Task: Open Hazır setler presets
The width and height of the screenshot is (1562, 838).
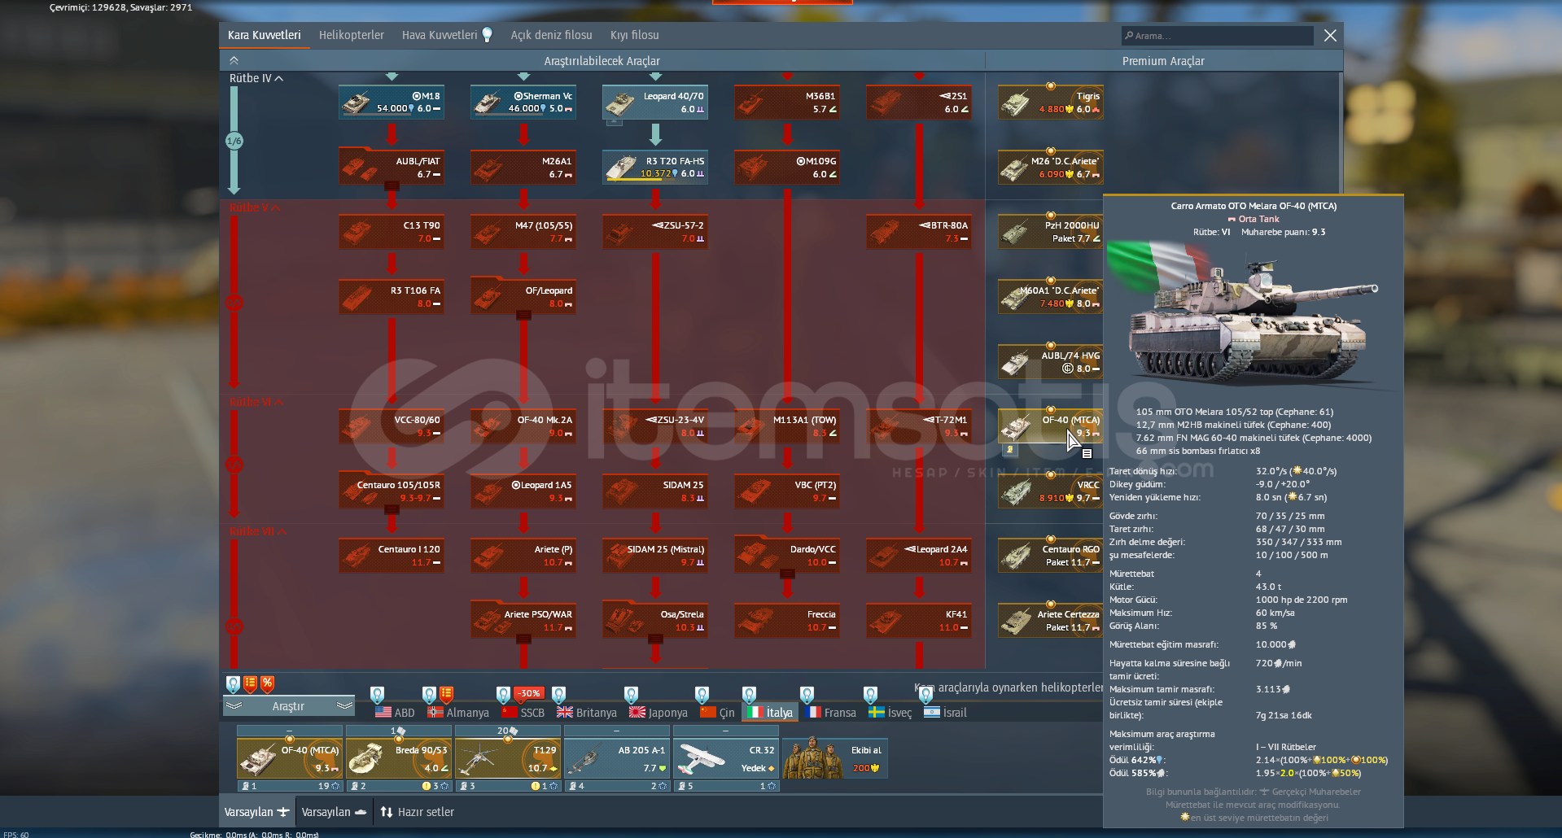Action: (417, 812)
